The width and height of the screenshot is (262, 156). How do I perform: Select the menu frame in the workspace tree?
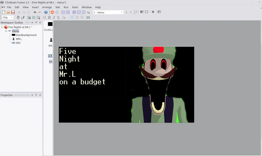[15, 31]
